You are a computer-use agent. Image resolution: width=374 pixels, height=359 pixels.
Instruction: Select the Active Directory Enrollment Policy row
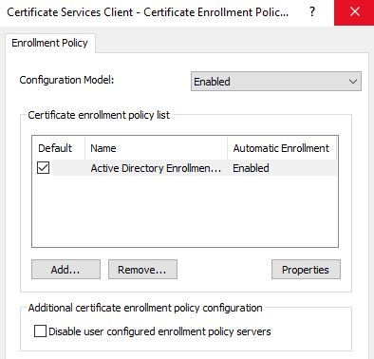tap(185, 168)
